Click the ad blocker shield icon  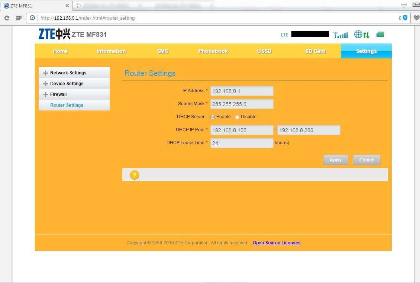tap(405, 18)
